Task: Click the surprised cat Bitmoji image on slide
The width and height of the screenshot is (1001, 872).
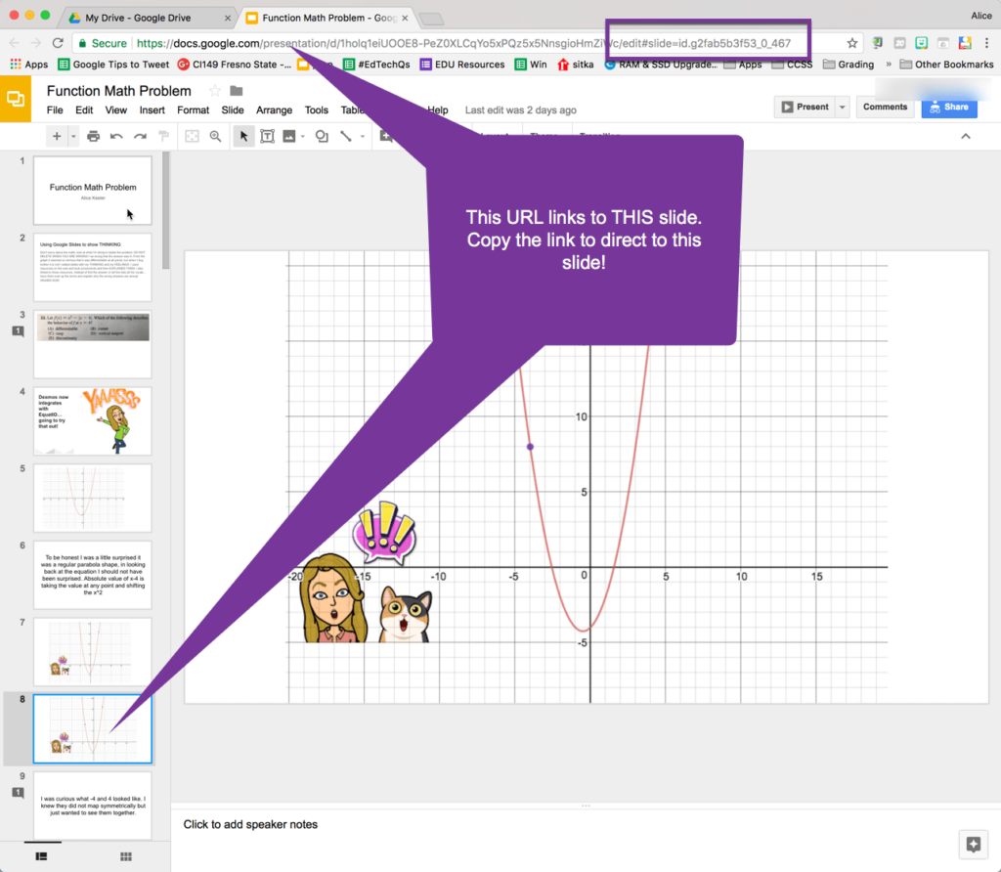Action: coord(406,614)
